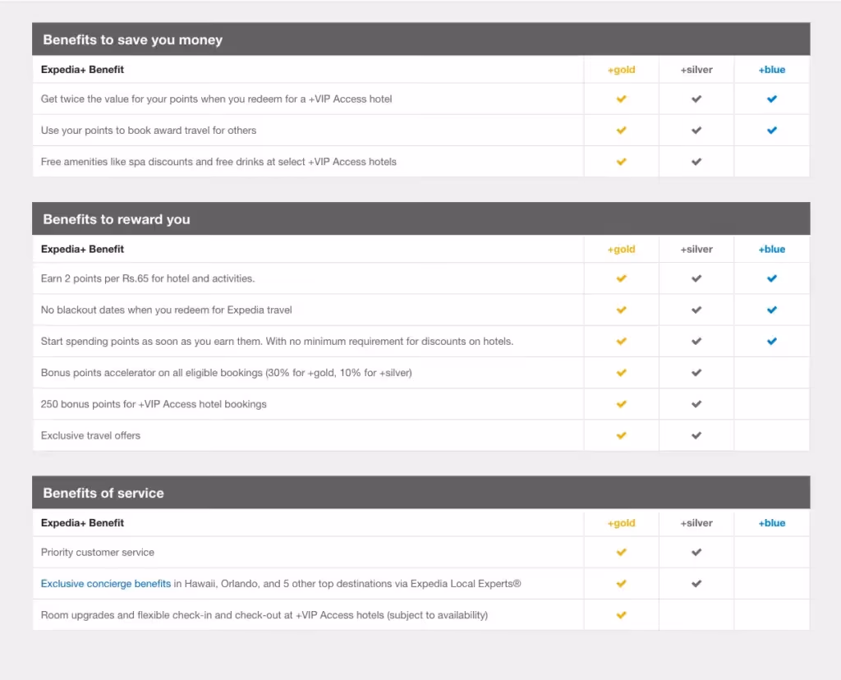Click the Exclusive travel offers row text

[x=90, y=435]
